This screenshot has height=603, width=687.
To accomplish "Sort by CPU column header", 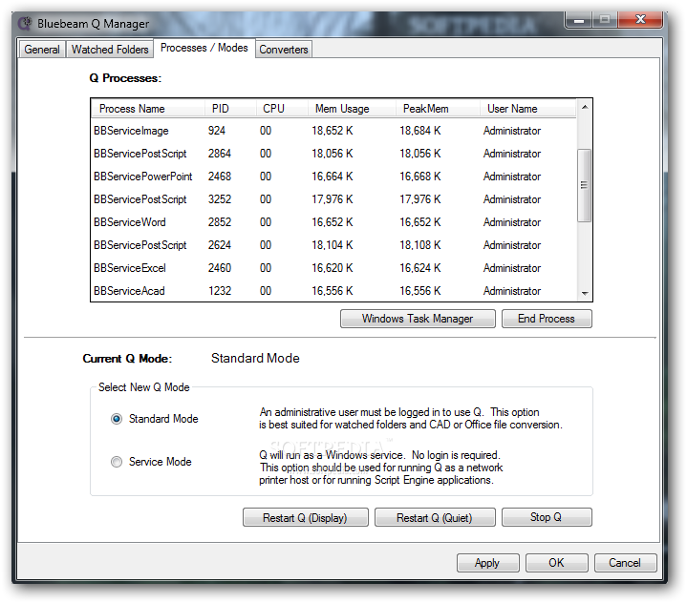I will 282,109.
